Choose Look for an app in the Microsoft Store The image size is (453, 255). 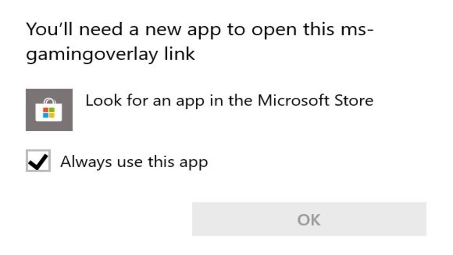[x=229, y=101]
